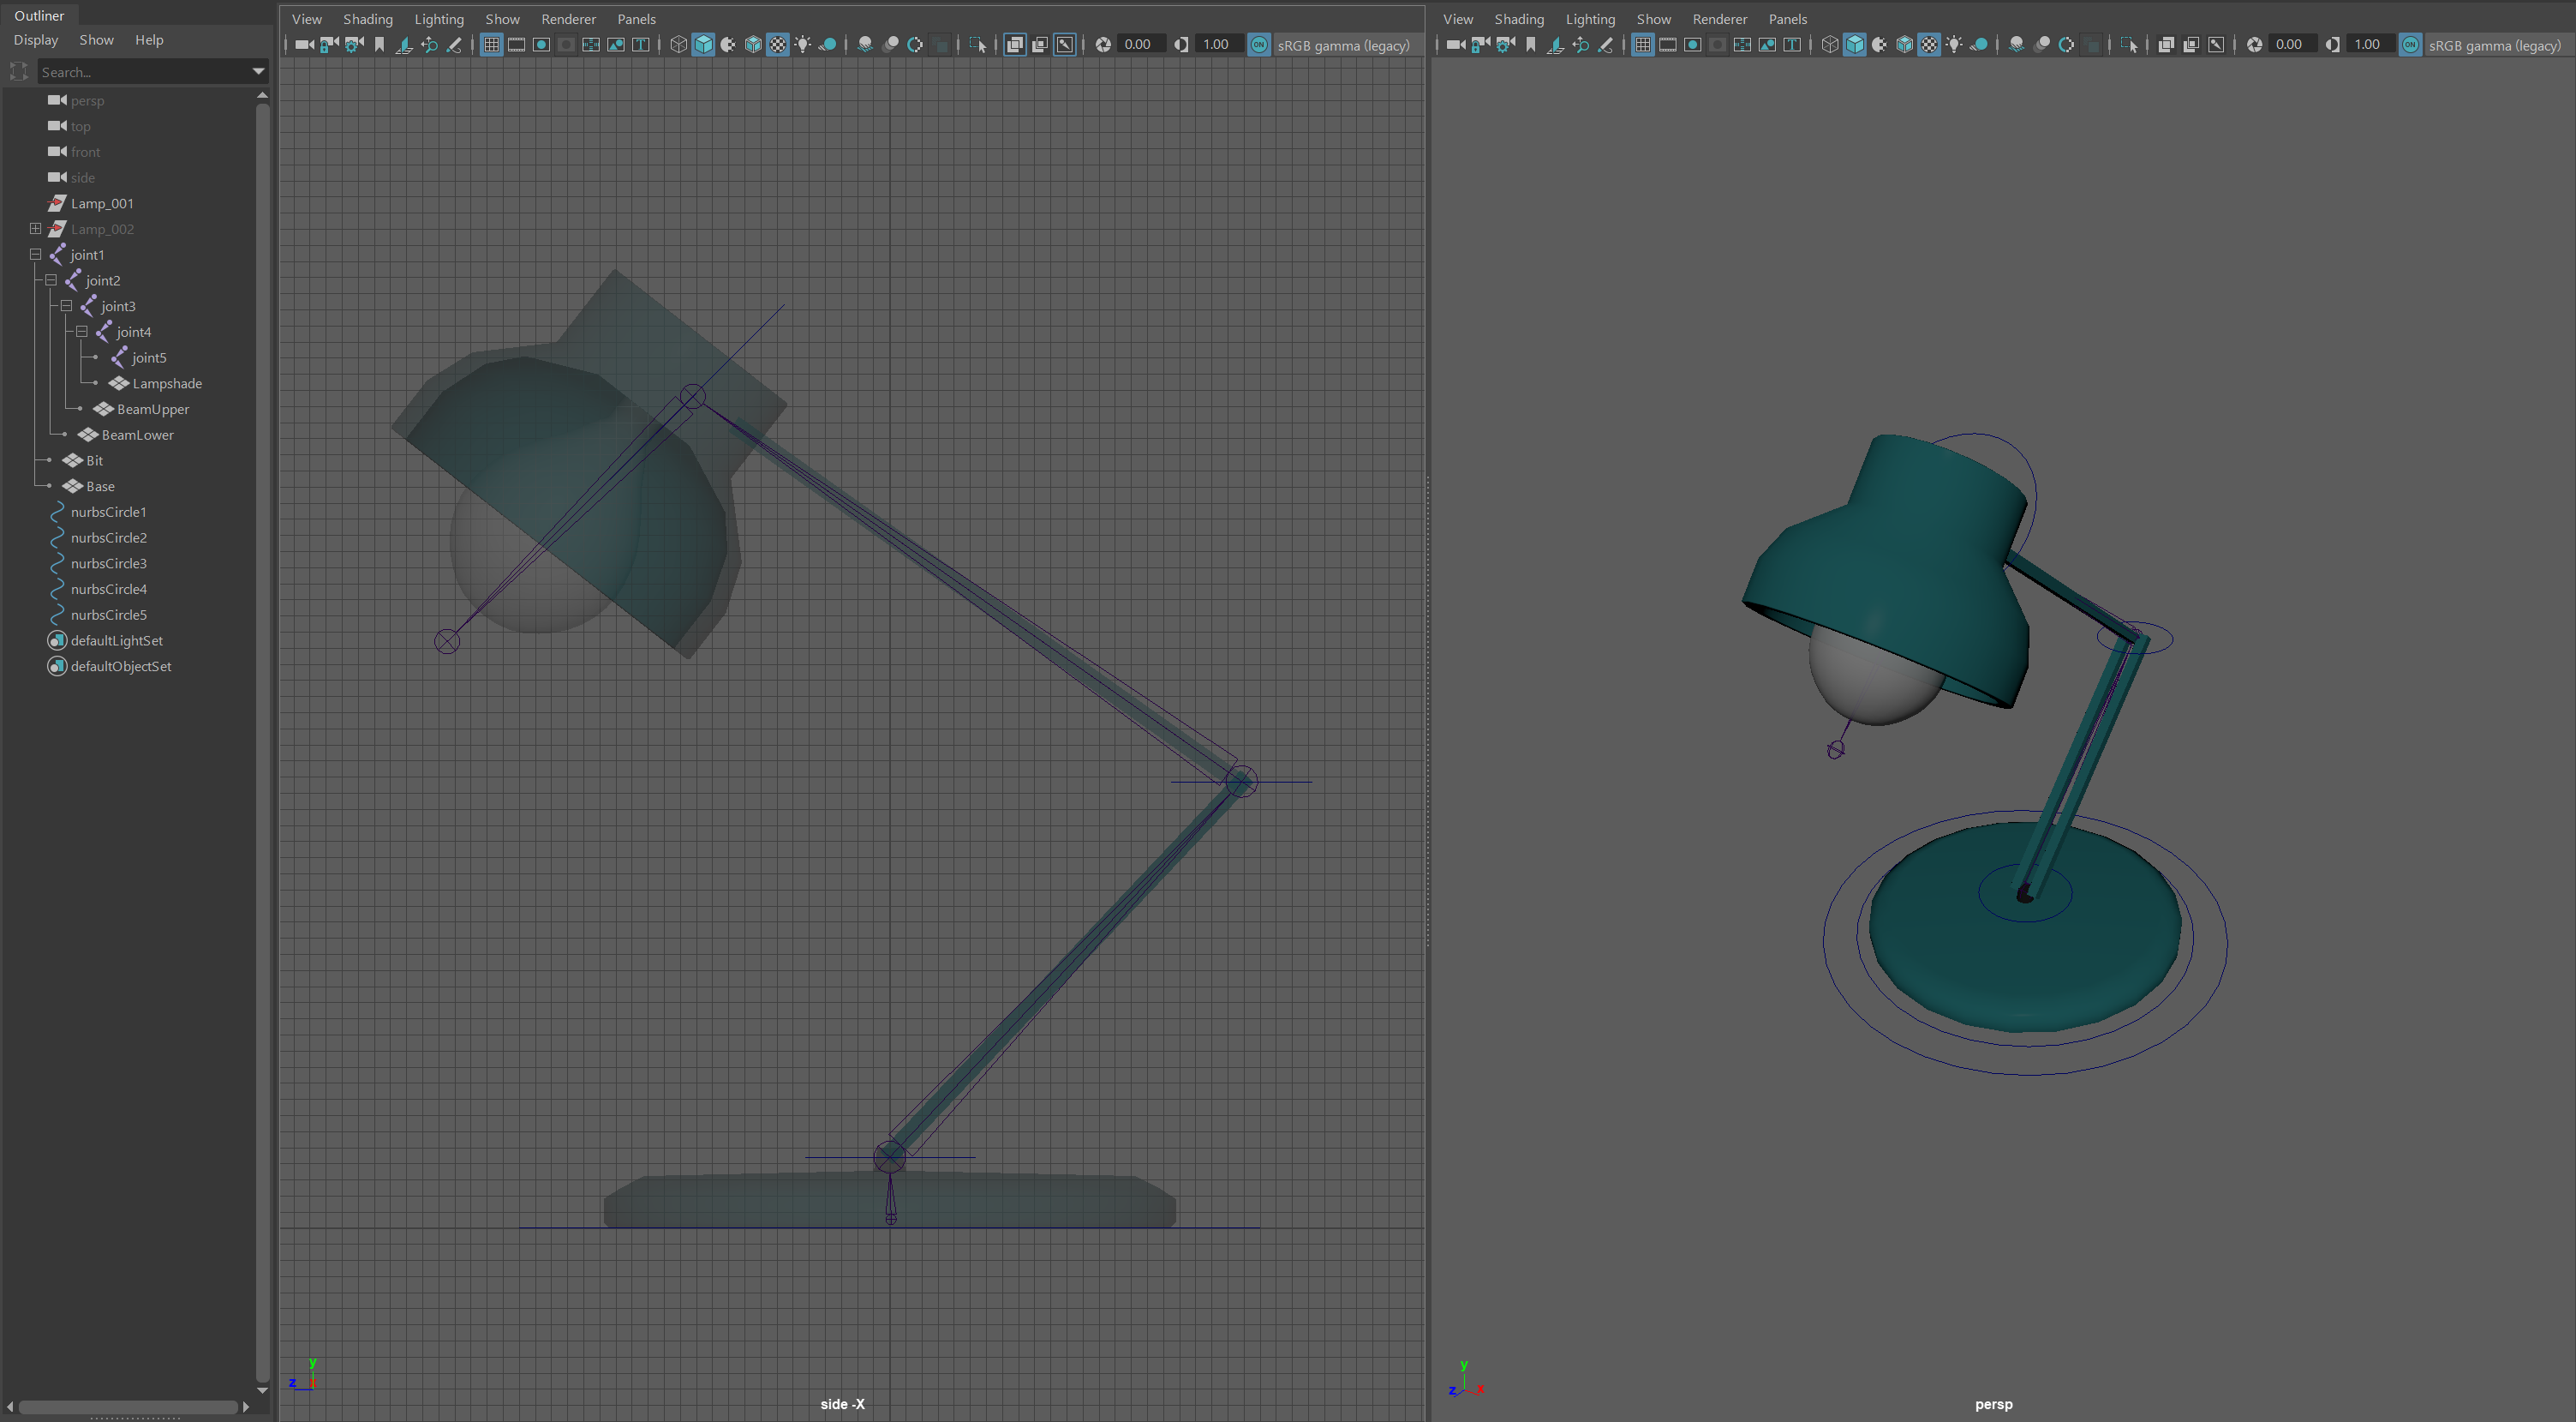Enable Wireframe shading in side viewport
This screenshot has height=1422, width=2576.
click(x=679, y=45)
